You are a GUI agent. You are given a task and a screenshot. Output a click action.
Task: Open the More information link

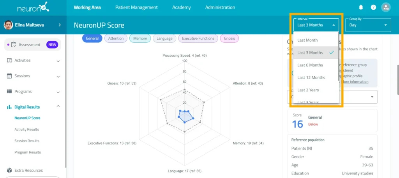pos(355,82)
